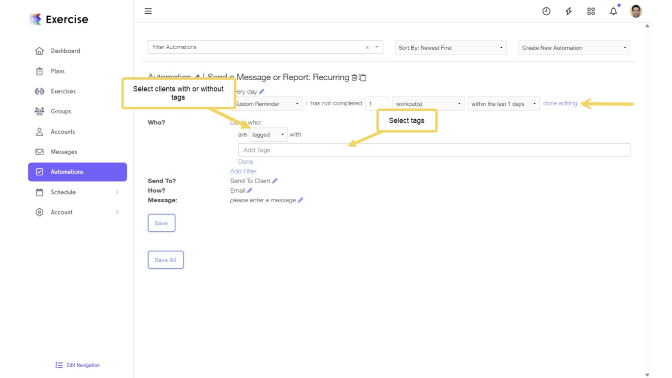Screen dimensions: 672x378
Task: Open the tagged selector dropdown
Action: click(x=268, y=134)
